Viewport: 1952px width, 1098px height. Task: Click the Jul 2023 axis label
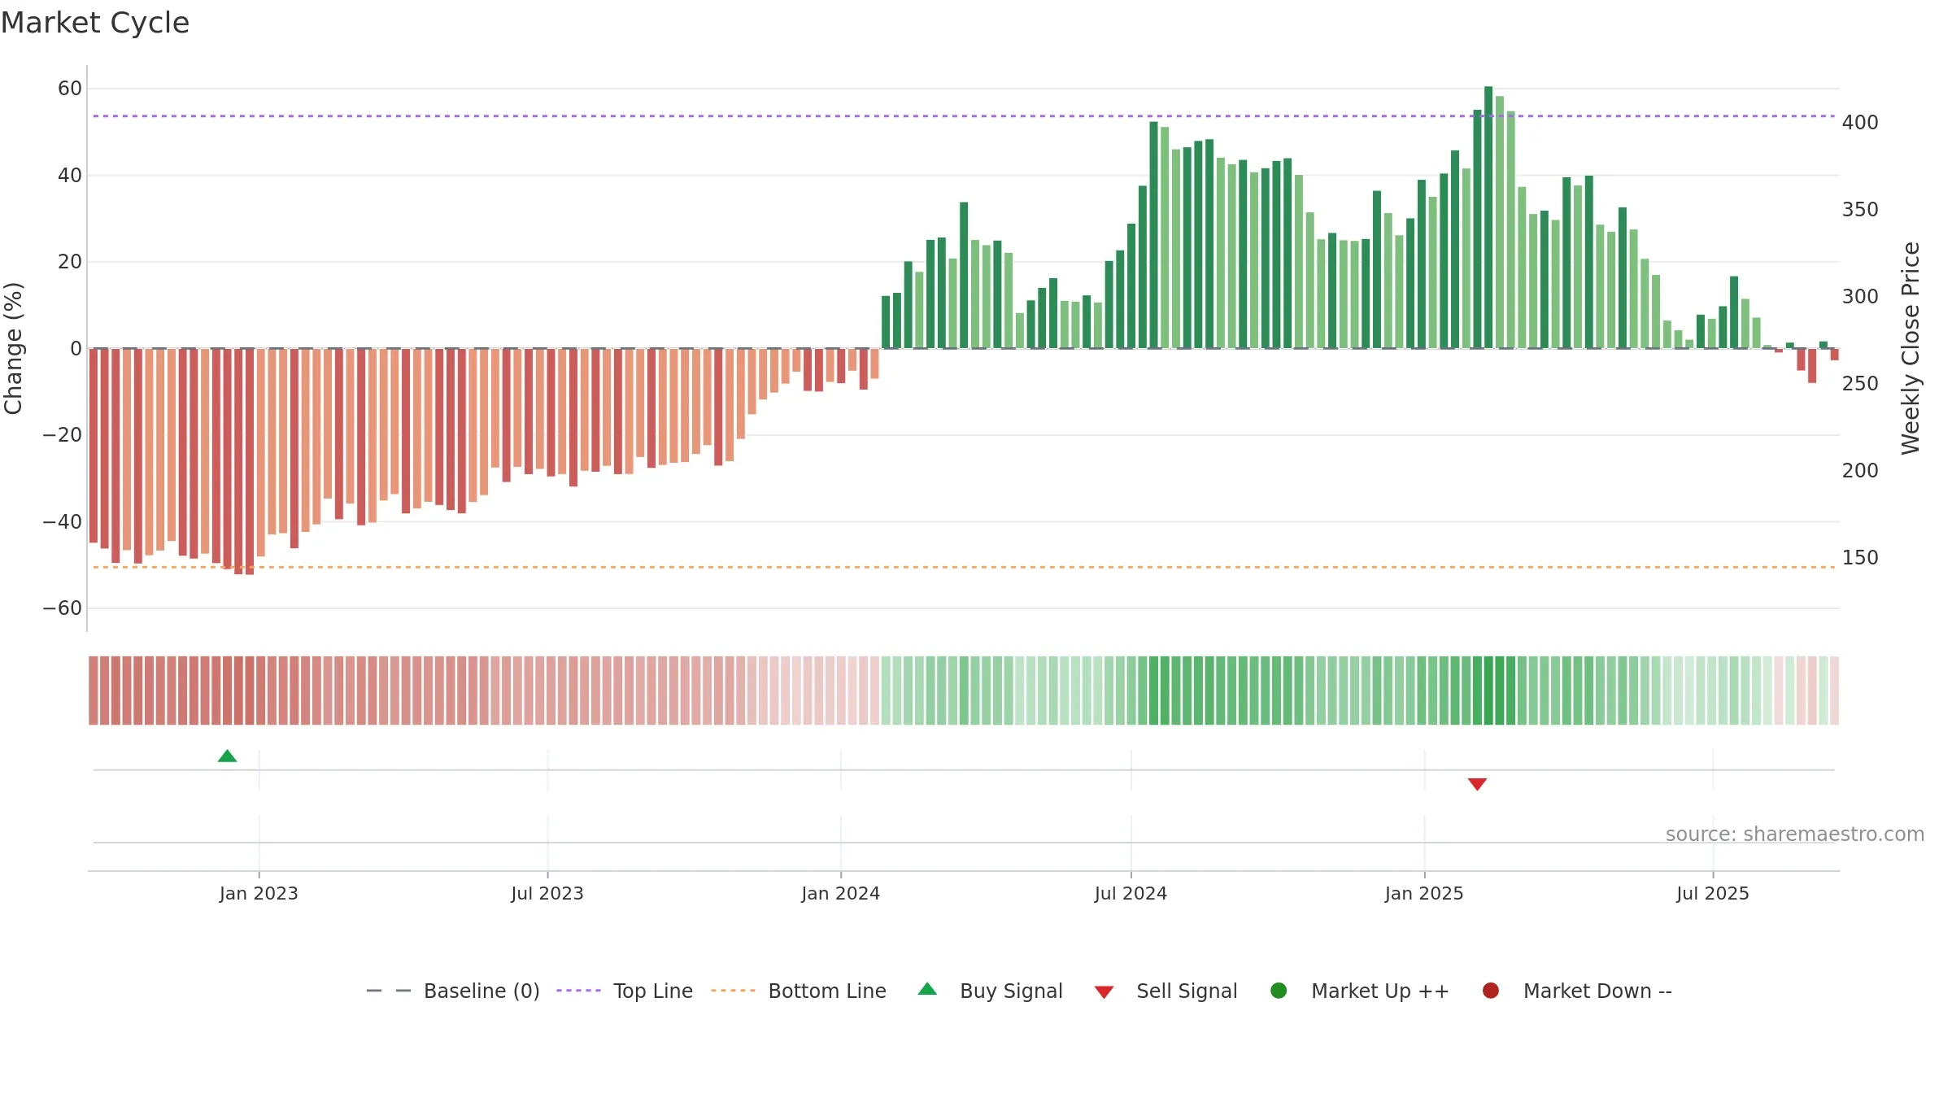click(x=547, y=893)
